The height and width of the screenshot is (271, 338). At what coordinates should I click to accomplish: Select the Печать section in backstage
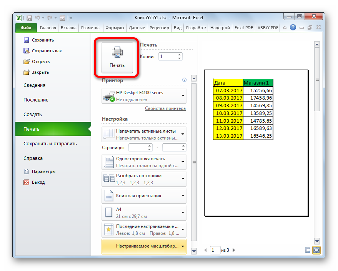(53, 129)
